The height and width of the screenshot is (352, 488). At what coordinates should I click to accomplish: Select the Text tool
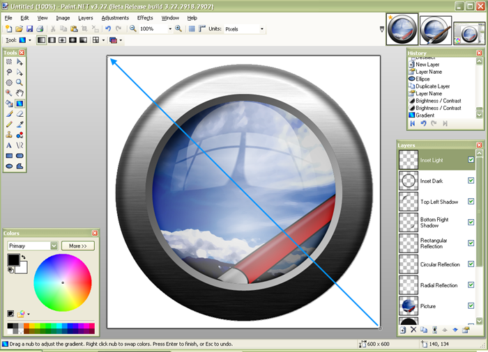coord(9,145)
